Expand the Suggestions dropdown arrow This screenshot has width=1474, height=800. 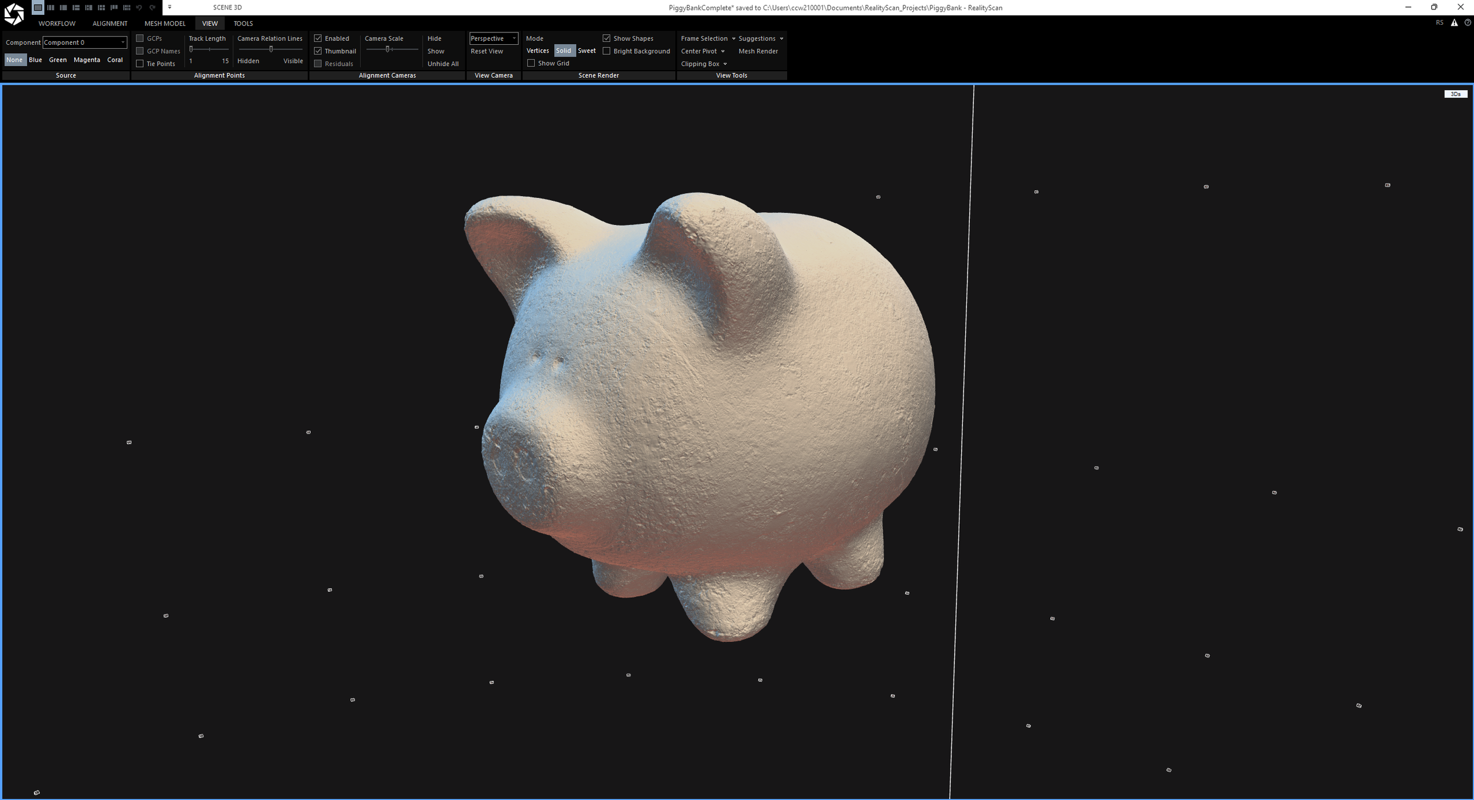tap(781, 38)
